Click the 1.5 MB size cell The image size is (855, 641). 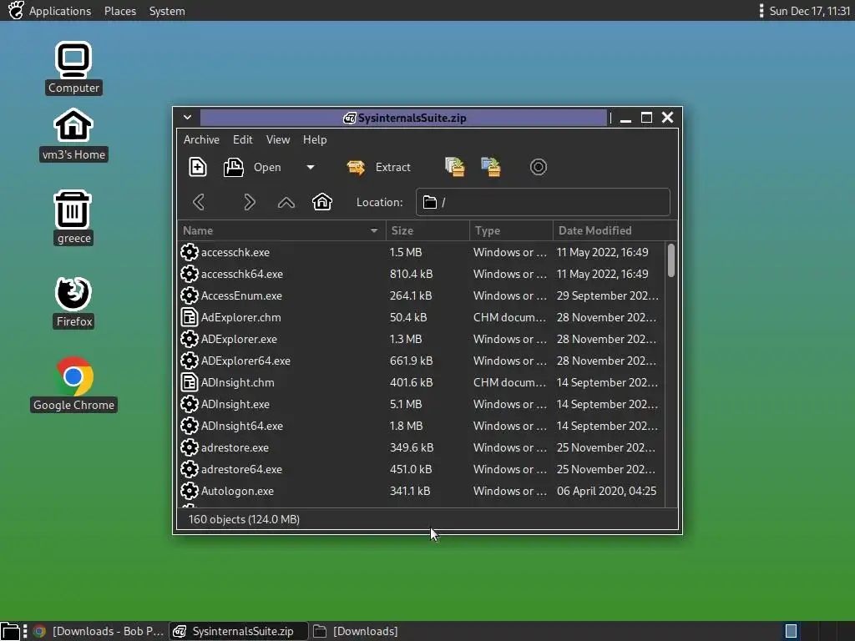(x=406, y=252)
